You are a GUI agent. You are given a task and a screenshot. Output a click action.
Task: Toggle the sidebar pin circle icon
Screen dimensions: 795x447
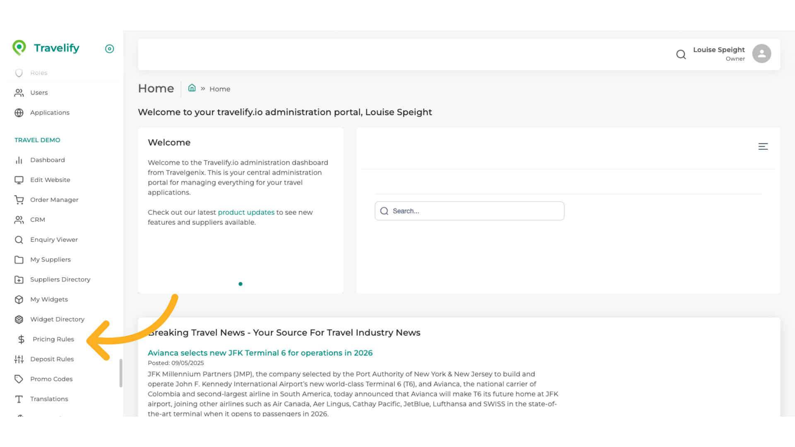click(x=109, y=49)
